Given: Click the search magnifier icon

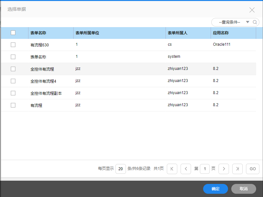Looking at the screenshot, I should 255,22.
